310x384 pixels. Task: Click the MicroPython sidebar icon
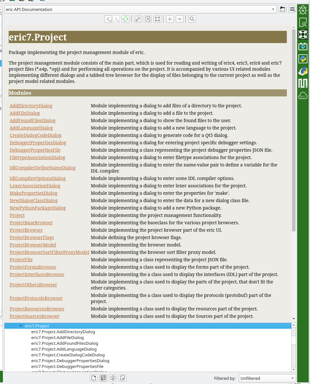[303, 83]
